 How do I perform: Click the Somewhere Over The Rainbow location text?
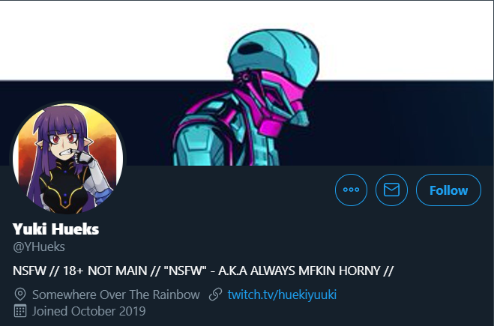pyautogui.click(x=116, y=295)
